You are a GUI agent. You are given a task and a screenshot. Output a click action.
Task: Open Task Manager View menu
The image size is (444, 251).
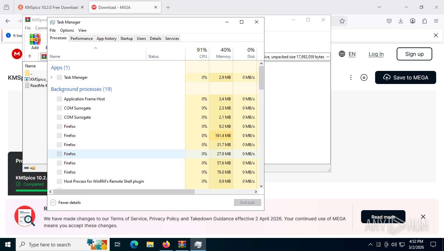coord(83,30)
